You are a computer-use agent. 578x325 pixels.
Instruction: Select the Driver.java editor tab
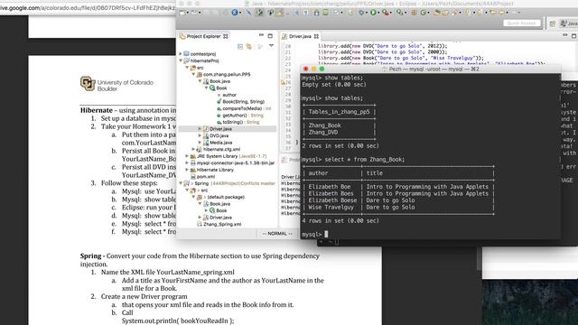[x=300, y=36]
